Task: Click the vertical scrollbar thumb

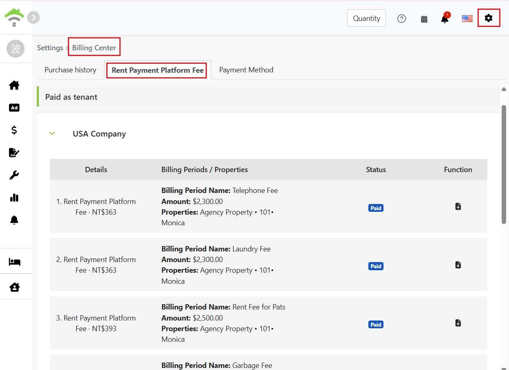Action: [x=504, y=164]
